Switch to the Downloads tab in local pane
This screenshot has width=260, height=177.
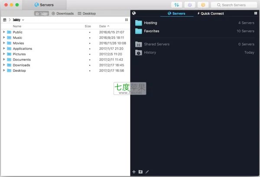click(x=62, y=13)
